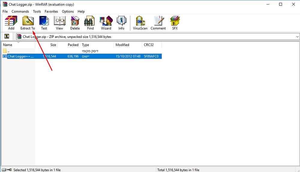Expand the archive path dropdown
This screenshot has height=172, width=300.
click(x=297, y=37)
